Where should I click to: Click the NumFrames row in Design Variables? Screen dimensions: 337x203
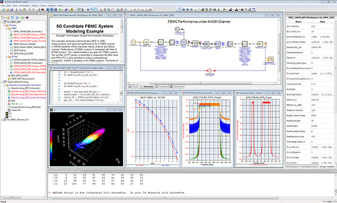(310, 126)
